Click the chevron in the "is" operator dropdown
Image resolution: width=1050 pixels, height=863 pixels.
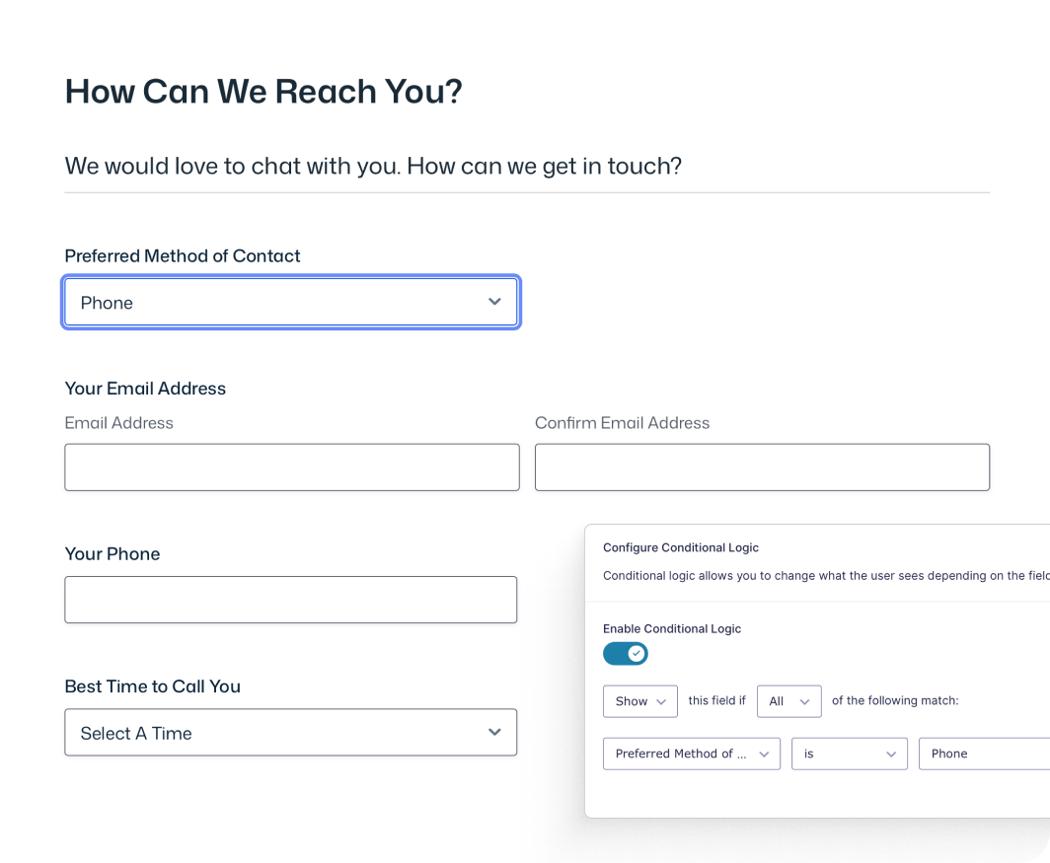pos(890,754)
